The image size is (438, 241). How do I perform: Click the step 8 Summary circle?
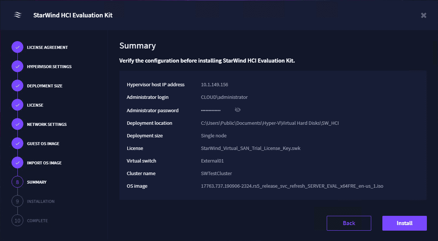coord(17,182)
